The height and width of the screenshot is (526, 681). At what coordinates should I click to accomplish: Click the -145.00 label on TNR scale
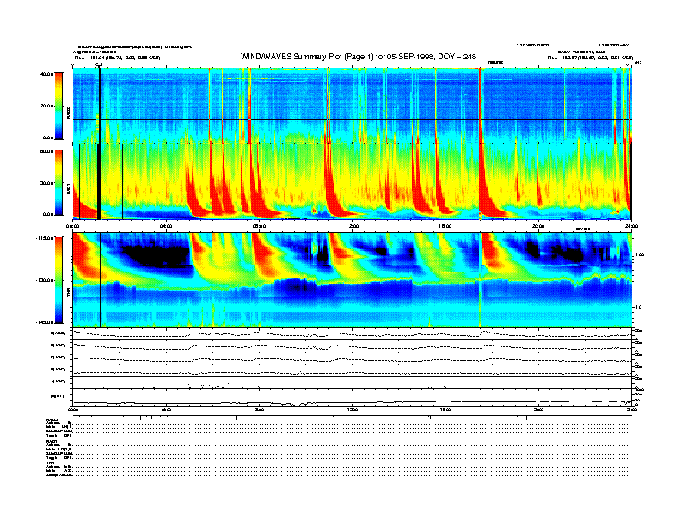pos(46,322)
